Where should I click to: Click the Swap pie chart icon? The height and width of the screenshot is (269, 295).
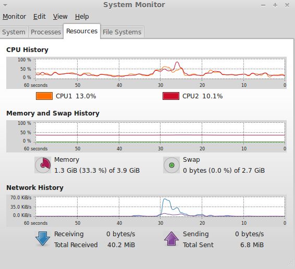click(x=171, y=165)
